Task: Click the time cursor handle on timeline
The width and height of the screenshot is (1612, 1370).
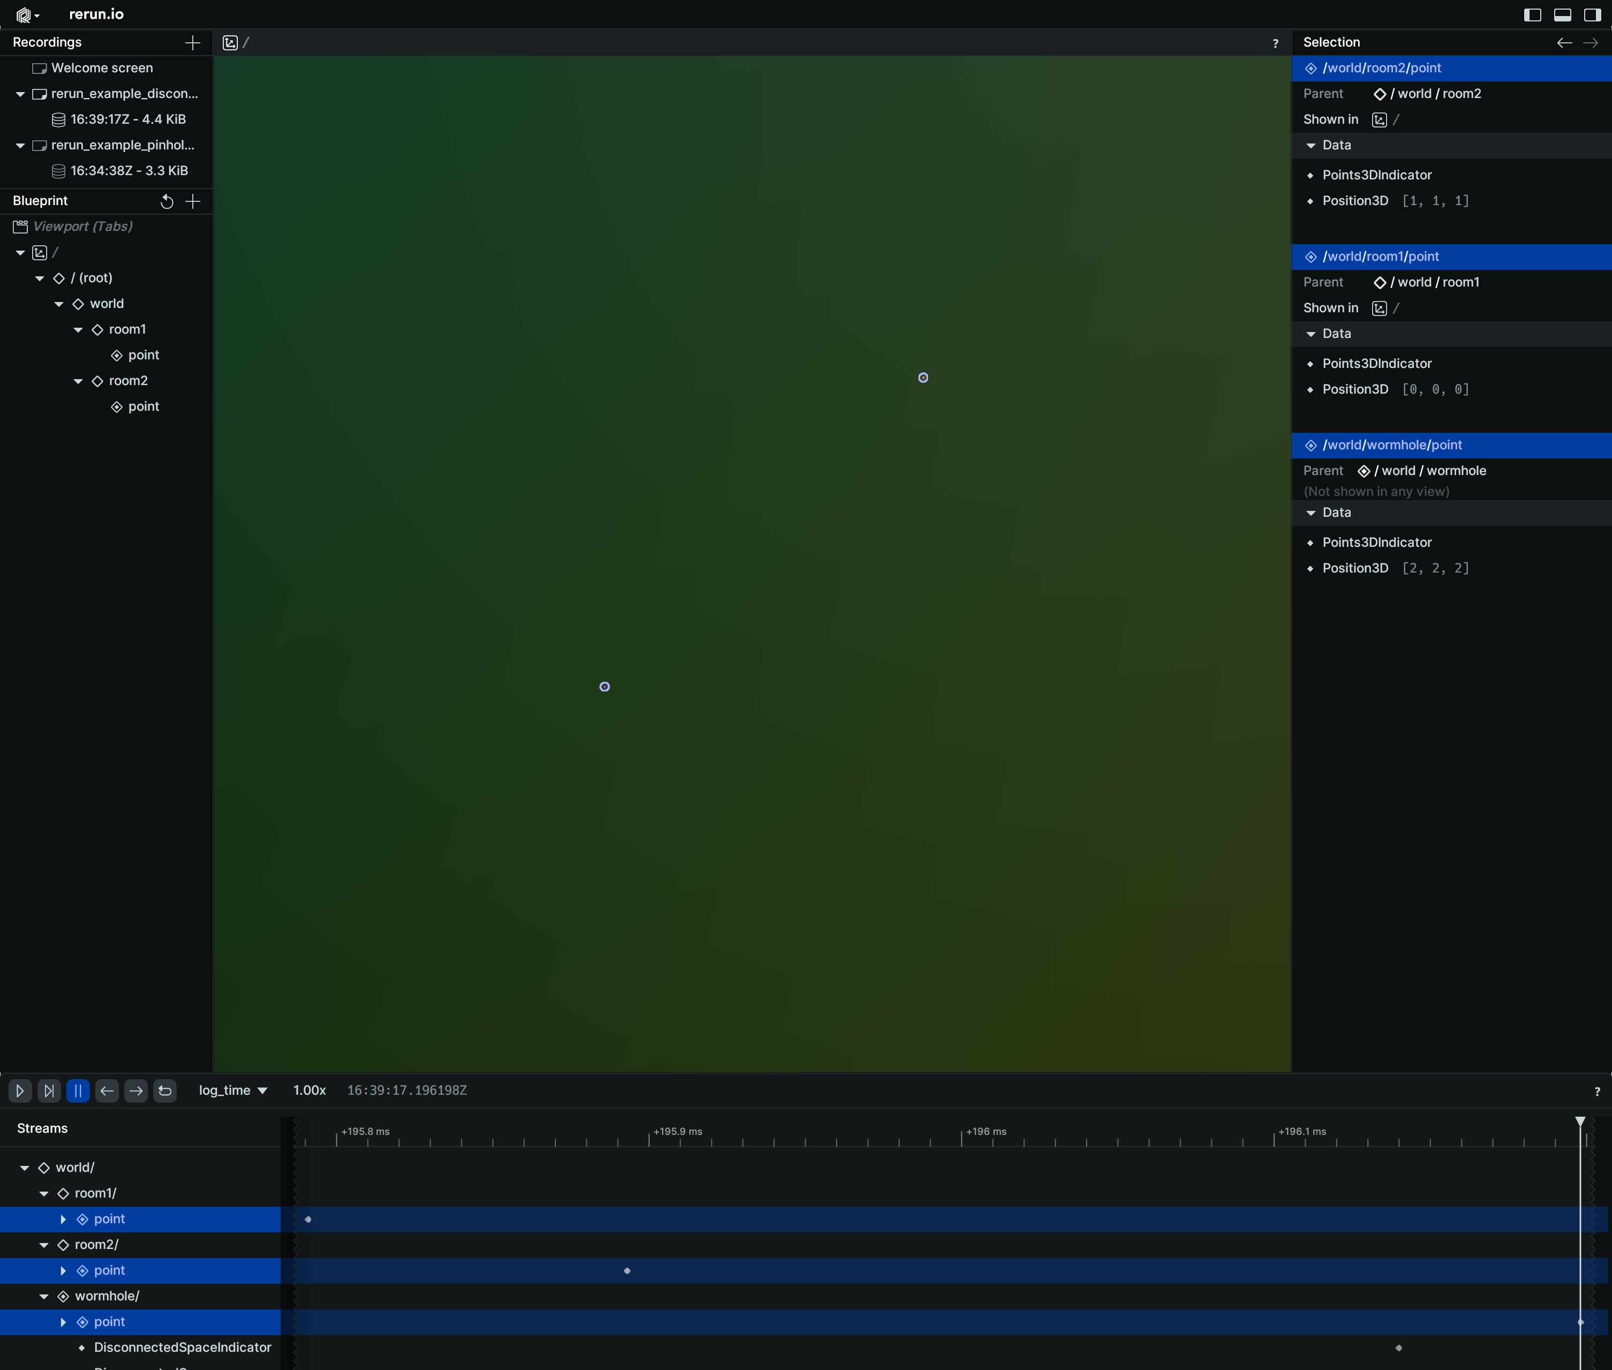Action: pos(1579,1121)
